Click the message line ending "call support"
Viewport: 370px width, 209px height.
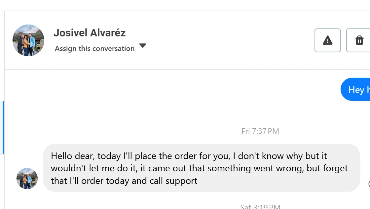point(124,181)
